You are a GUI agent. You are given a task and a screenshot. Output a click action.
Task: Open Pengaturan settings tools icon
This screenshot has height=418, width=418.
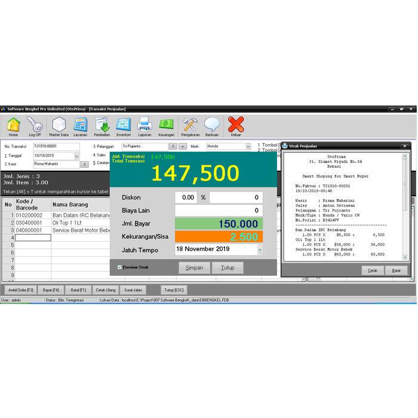click(190, 125)
